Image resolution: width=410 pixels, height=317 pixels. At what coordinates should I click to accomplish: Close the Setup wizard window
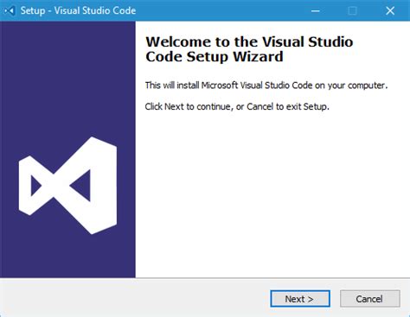(x=390, y=10)
